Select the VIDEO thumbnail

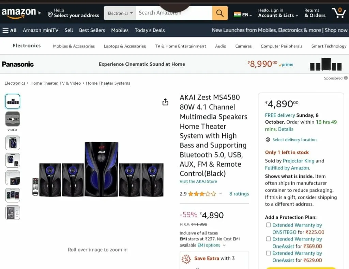13,119
